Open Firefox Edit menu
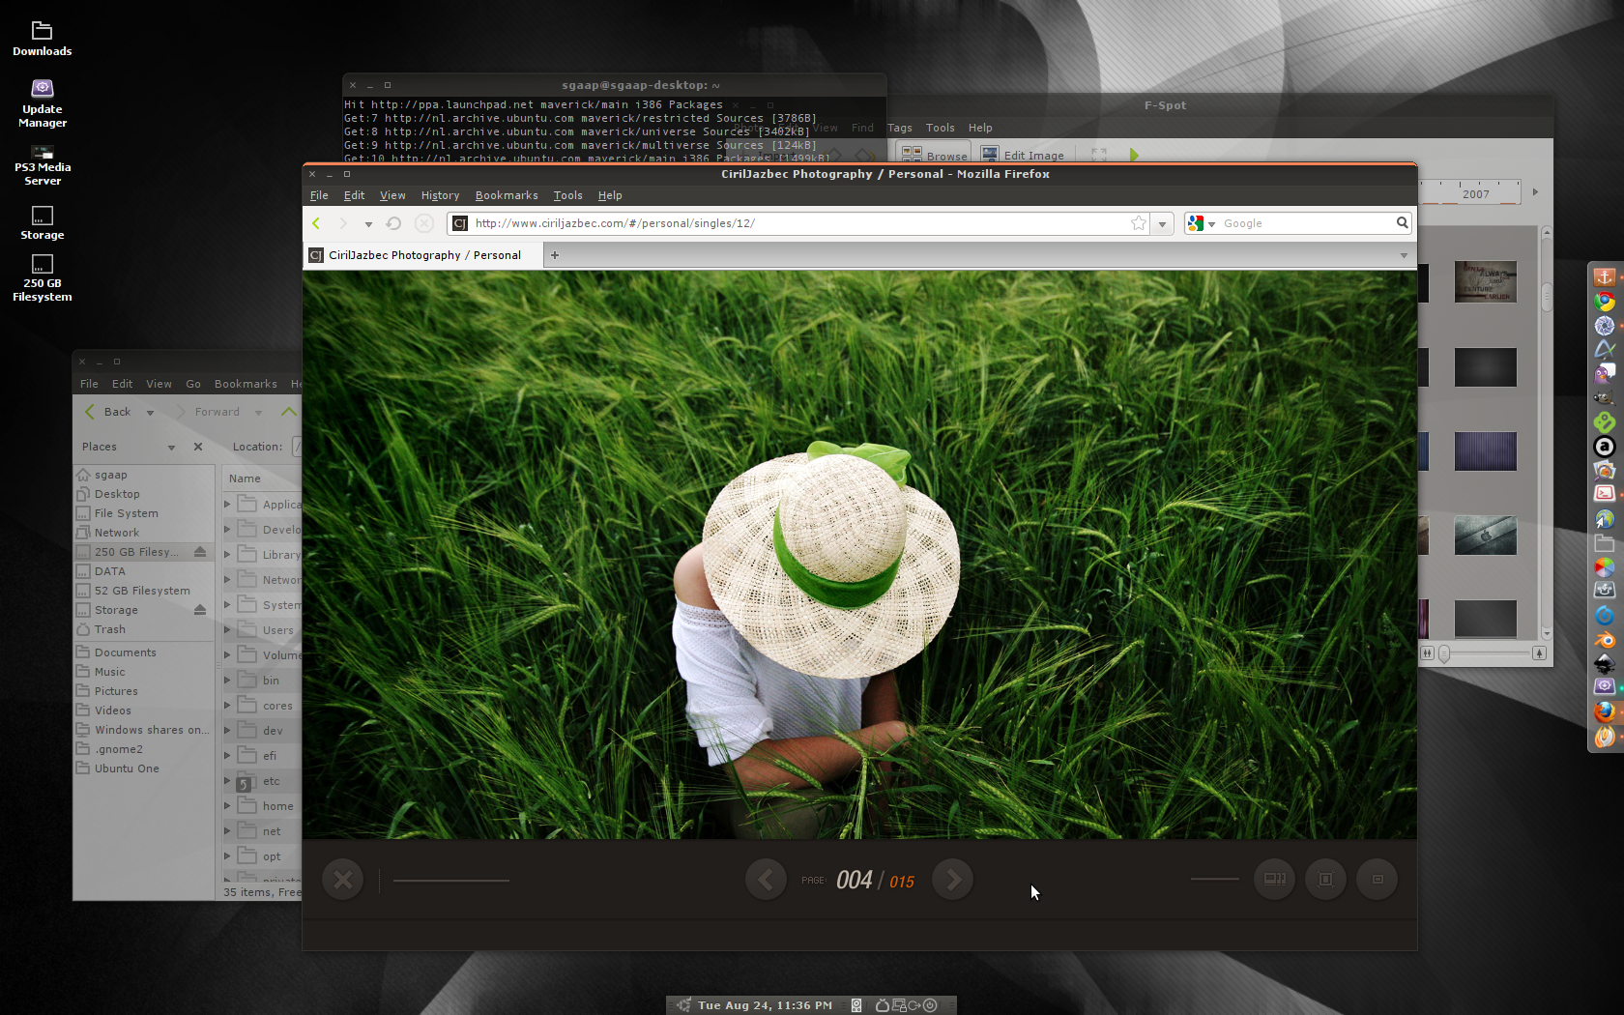The image size is (1624, 1015). click(354, 195)
